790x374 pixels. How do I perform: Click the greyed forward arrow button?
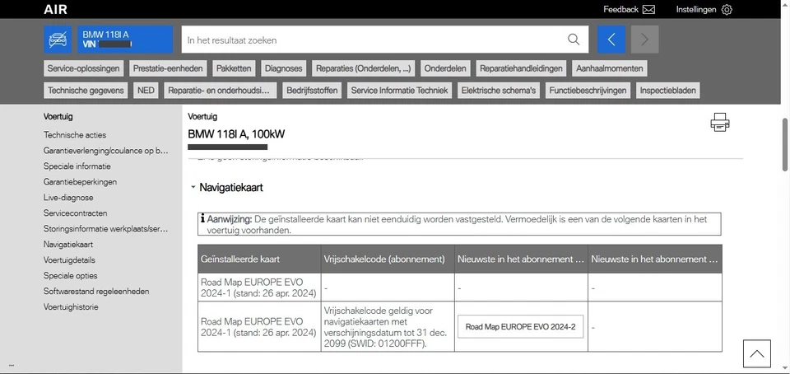pos(644,40)
